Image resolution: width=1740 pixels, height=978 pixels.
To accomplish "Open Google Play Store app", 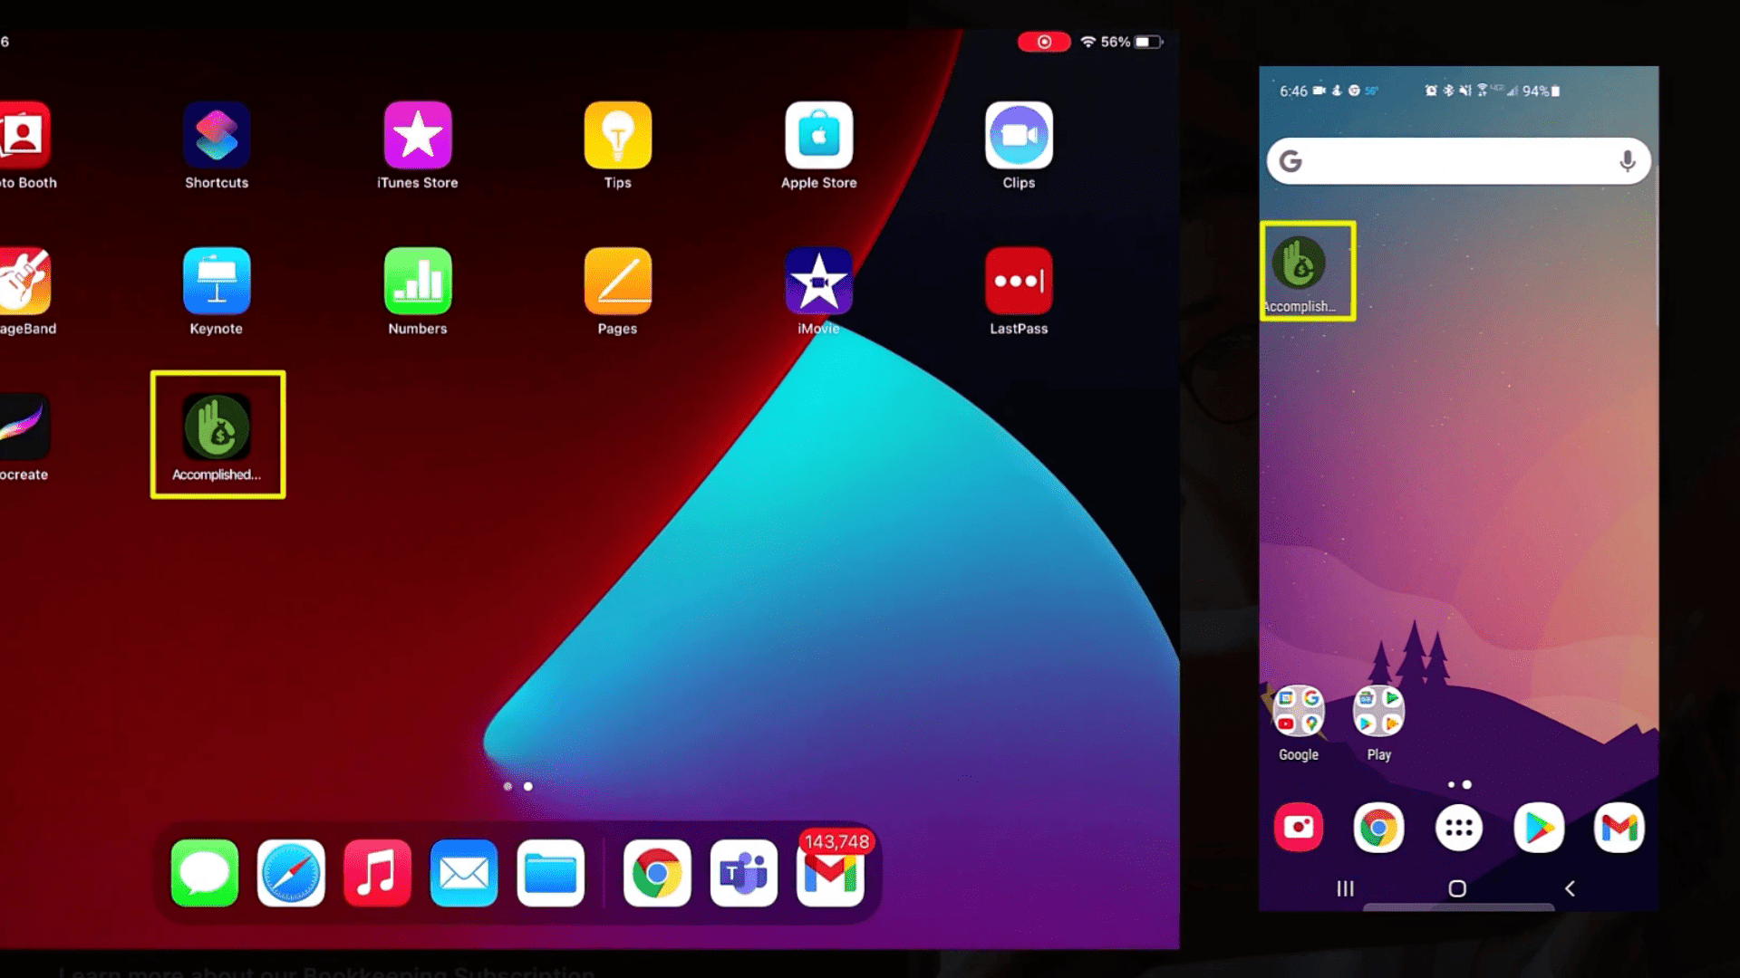I will (1538, 828).
